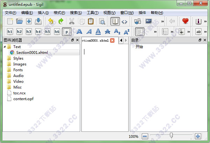Select the Images folder
The image size is (210, 143).
click(20, 64)
